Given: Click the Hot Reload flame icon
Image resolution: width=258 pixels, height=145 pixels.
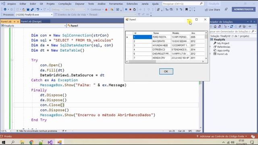Looking at the screenshot, I should pos(106,10).
